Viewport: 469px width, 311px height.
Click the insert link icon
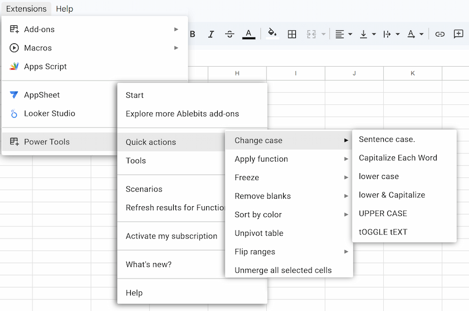coord(439,34)
